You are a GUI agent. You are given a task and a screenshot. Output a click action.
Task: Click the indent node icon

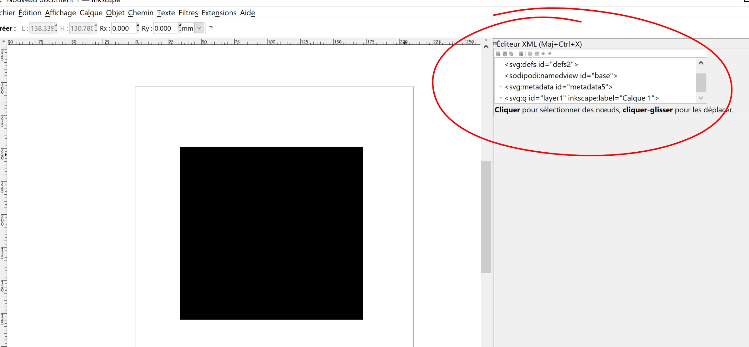[x=537, y=54]
